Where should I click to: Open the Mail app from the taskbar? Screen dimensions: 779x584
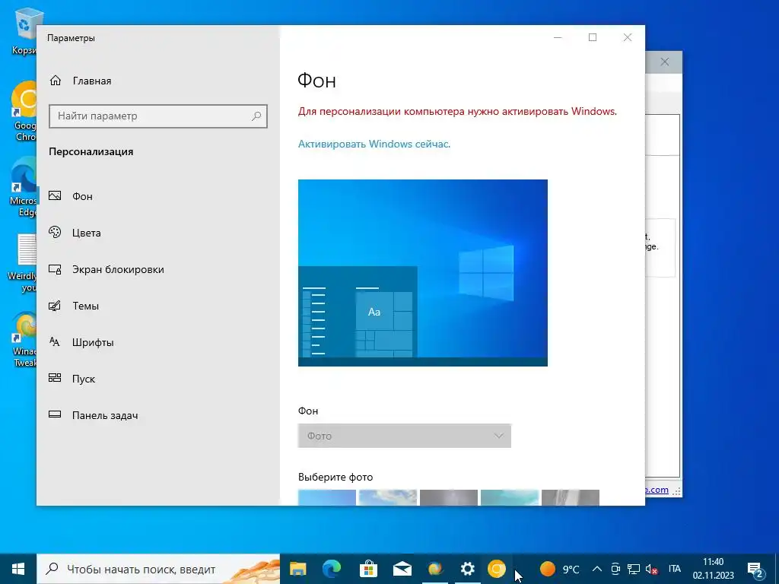pyautogui.click(x=402, y=569)
